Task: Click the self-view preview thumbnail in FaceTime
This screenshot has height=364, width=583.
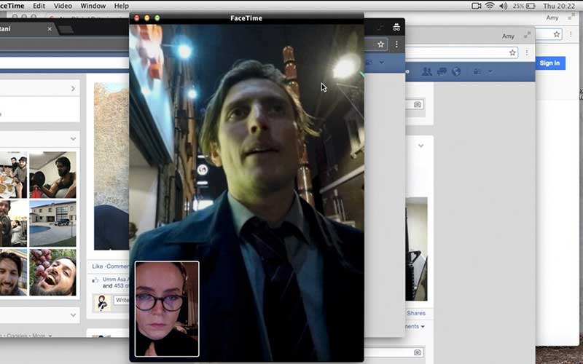Action: pos(167,309)
